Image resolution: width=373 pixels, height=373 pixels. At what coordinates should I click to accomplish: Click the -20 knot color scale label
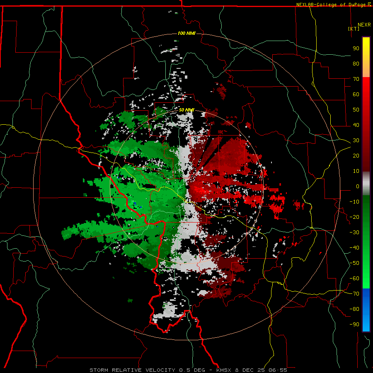[x=354, y=217]
